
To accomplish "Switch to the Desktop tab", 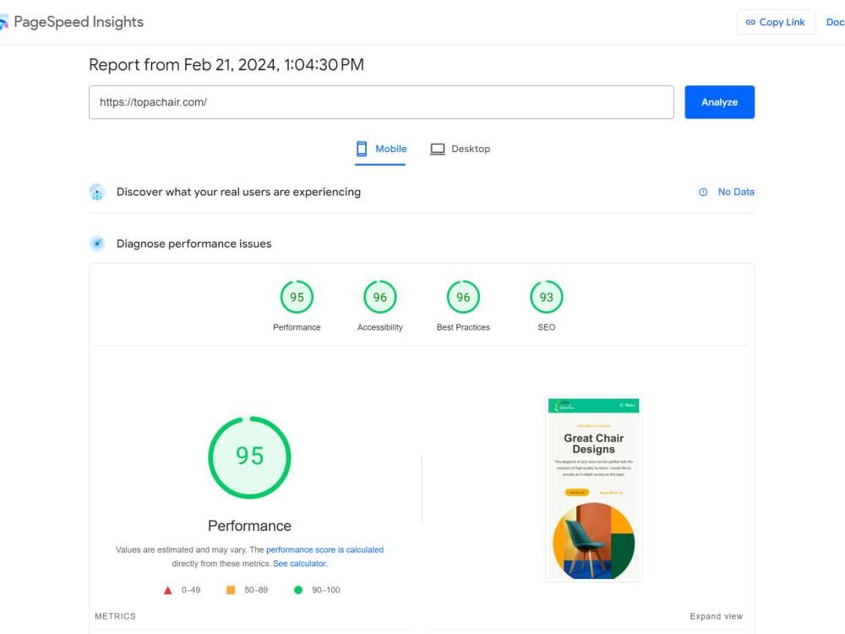I will [x=461, y=150].
